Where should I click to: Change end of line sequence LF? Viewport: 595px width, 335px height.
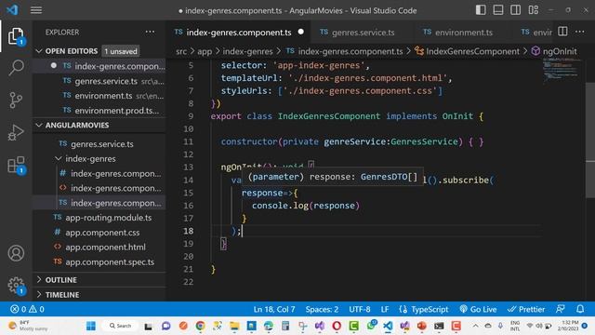coord(384,309)
